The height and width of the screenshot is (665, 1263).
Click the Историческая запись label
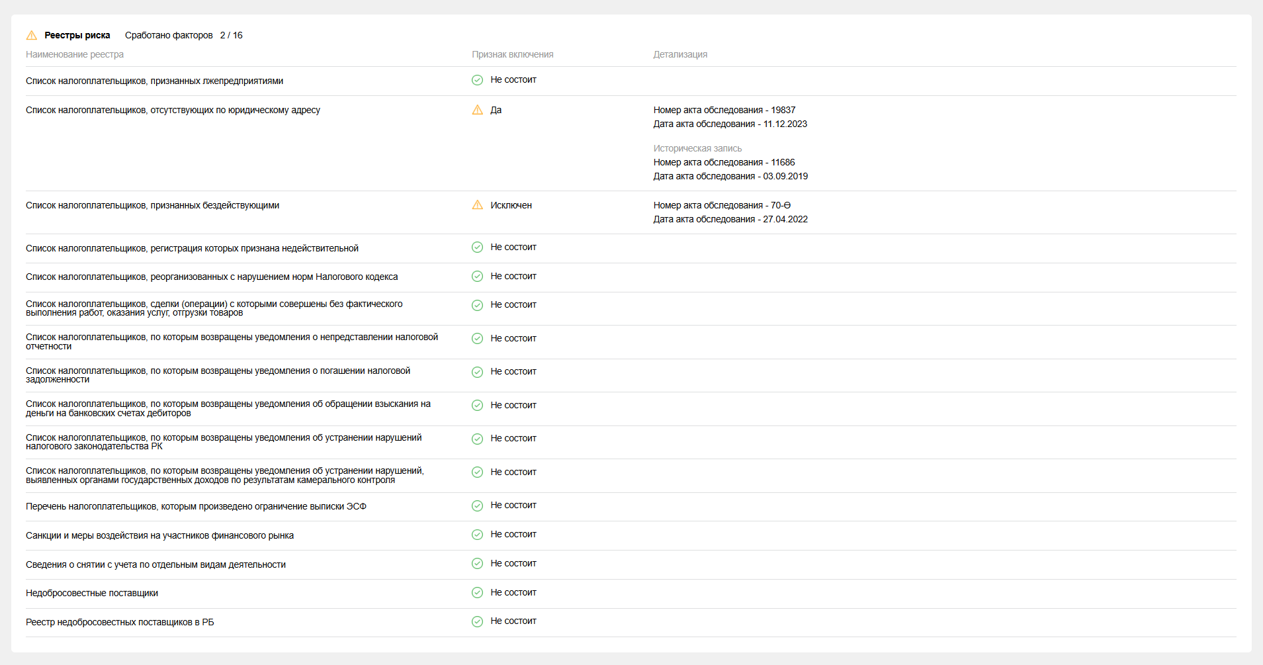click(697, 148)
